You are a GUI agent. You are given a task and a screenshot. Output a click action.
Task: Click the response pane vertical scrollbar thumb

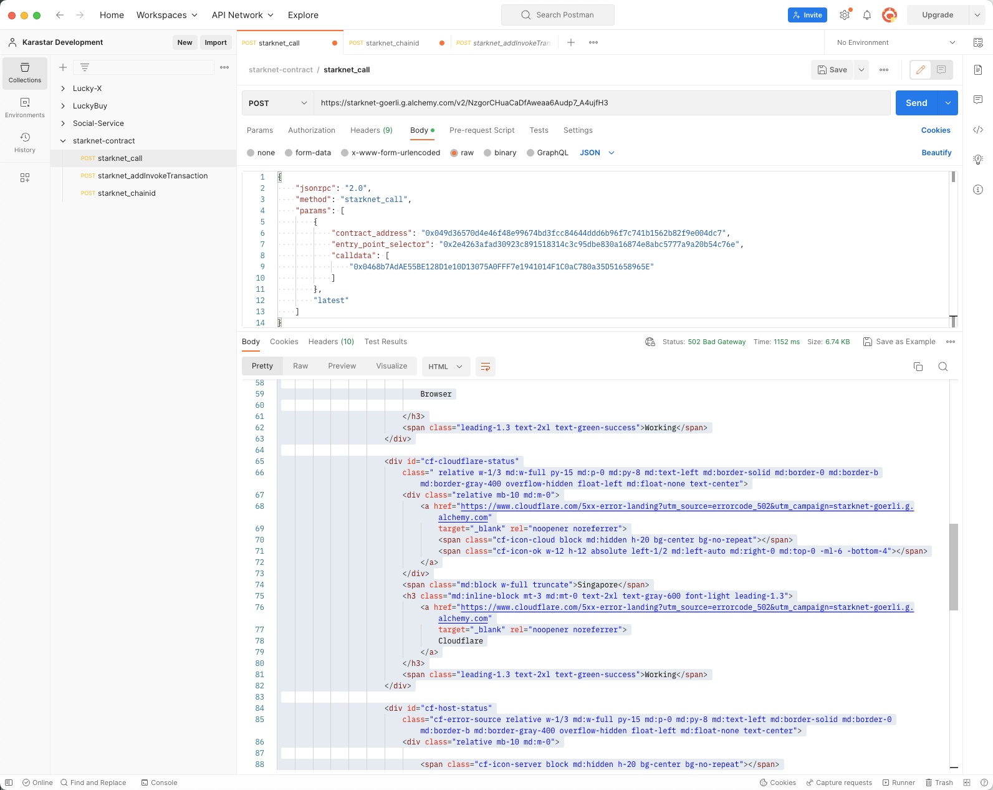pyautogui.click(x=954, y=567)
